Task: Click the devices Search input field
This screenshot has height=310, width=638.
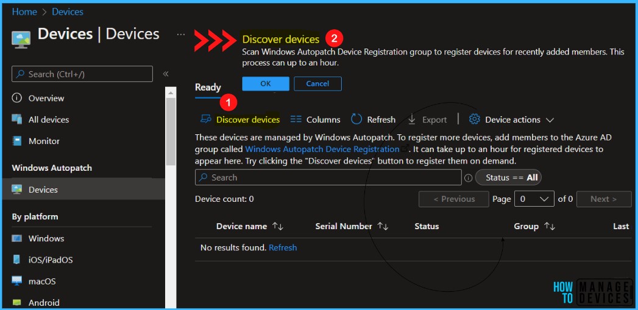Action: tap(328, 177)
